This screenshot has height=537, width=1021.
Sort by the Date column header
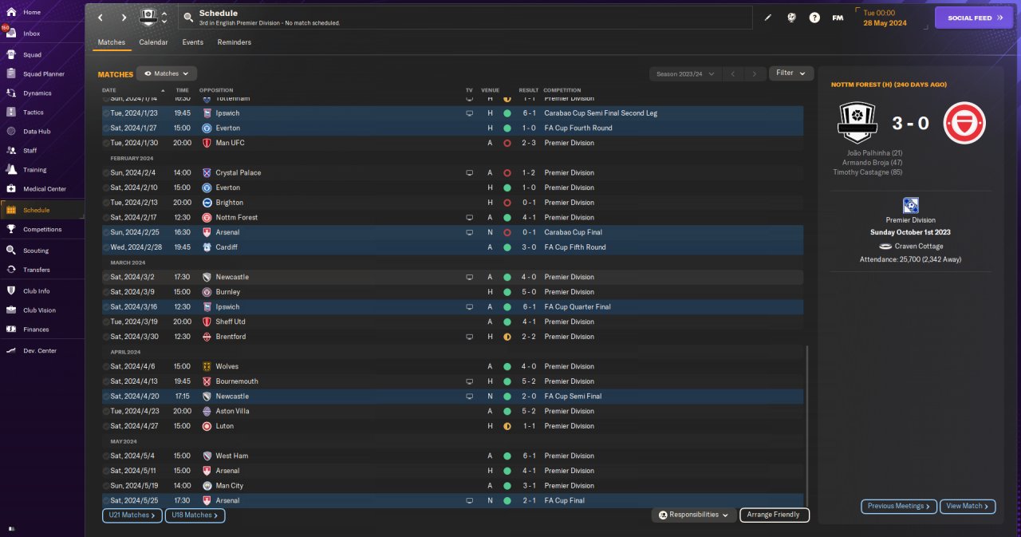pyautogui.click(x=109, y=90)
